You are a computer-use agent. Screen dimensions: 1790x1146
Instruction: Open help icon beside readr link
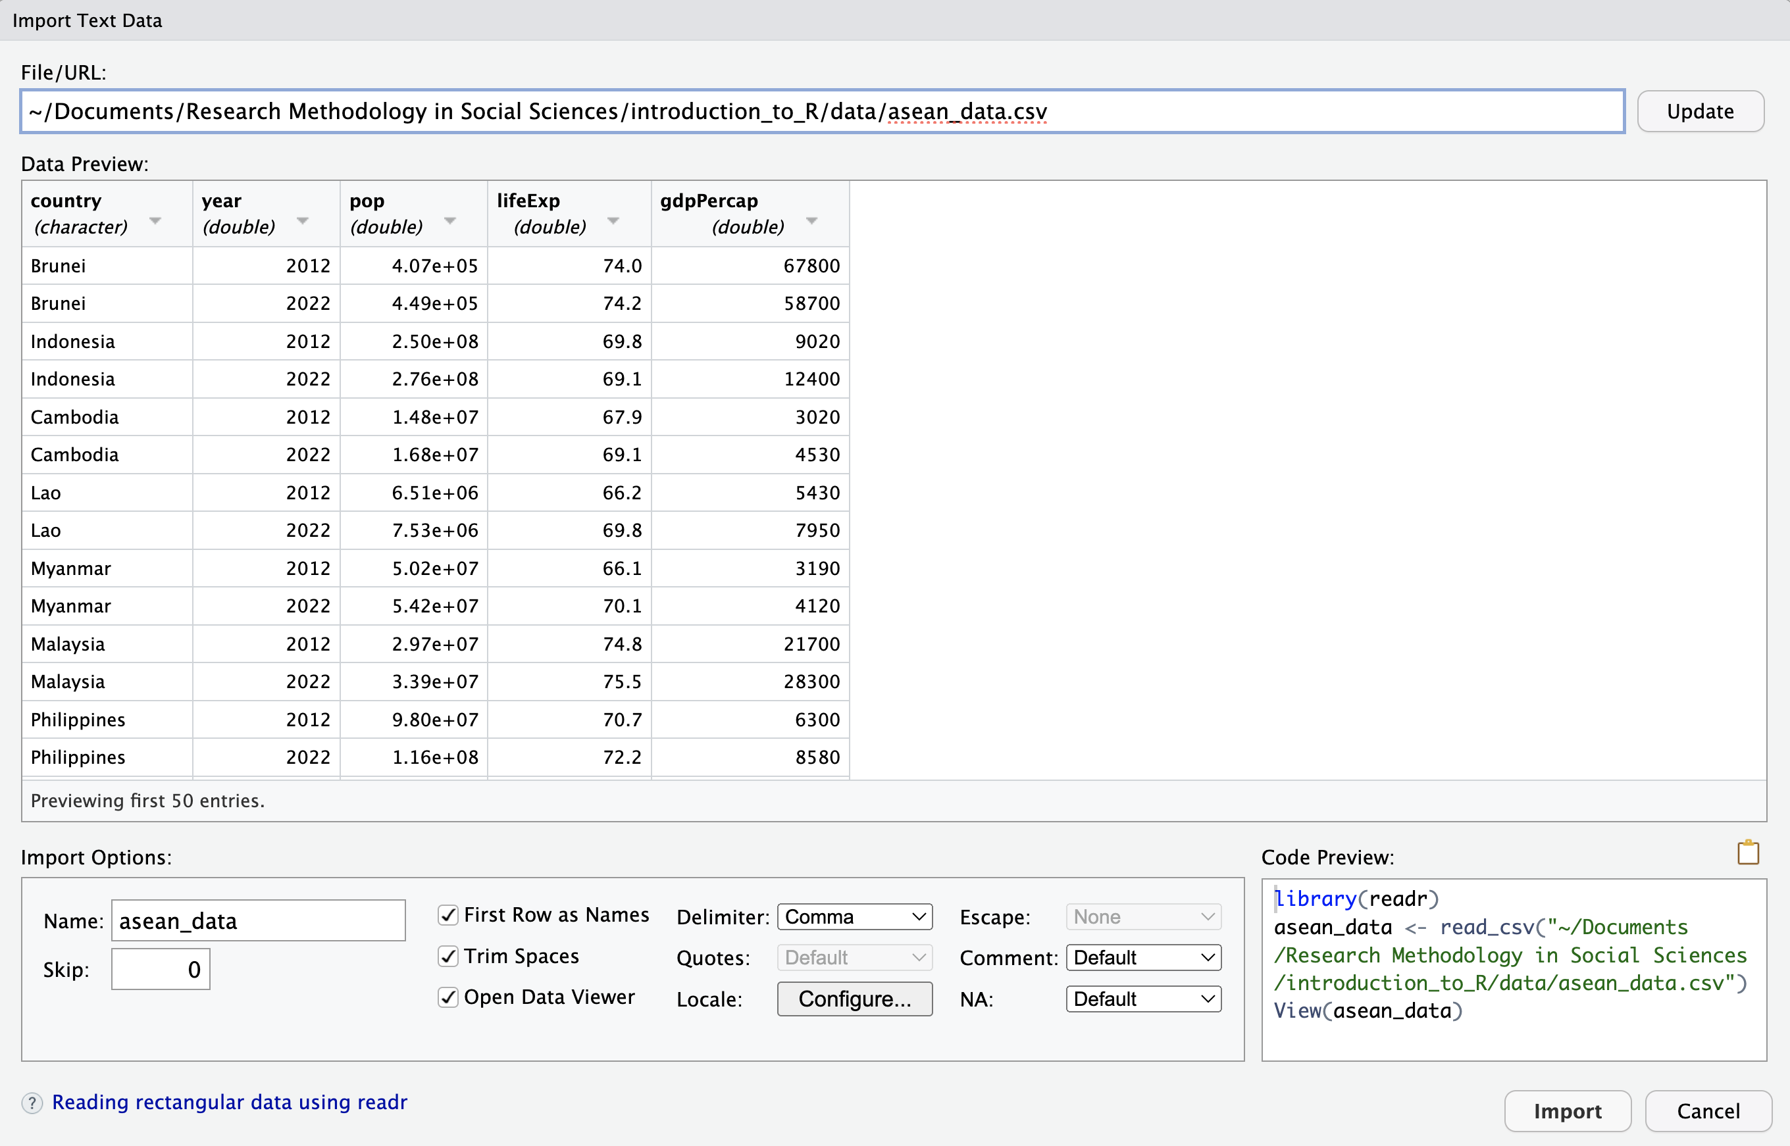32,1103
